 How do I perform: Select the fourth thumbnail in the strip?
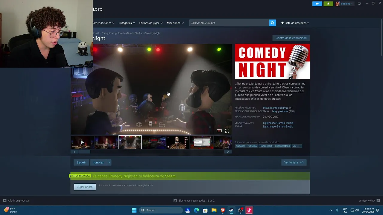point(154,142)
